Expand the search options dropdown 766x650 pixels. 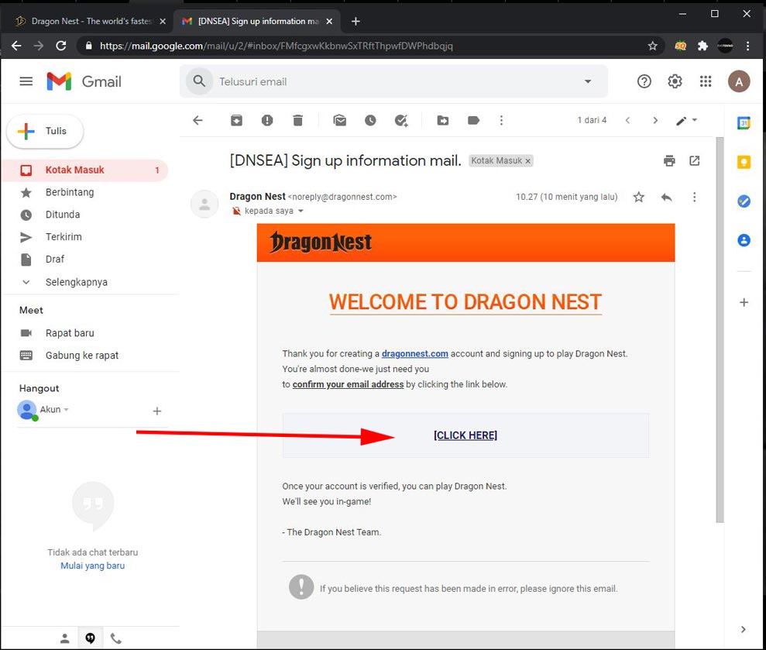coord(588,81)
